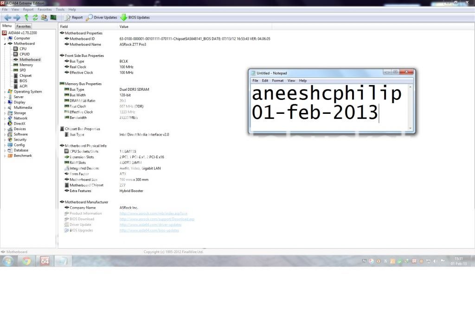The width and height of the screenshot is (475, 317).
Task: Open the Windows Start button
Action: pos(8,261)
